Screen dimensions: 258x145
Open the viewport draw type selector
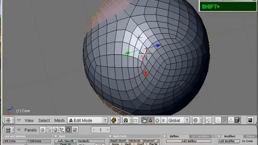point(115,120)
